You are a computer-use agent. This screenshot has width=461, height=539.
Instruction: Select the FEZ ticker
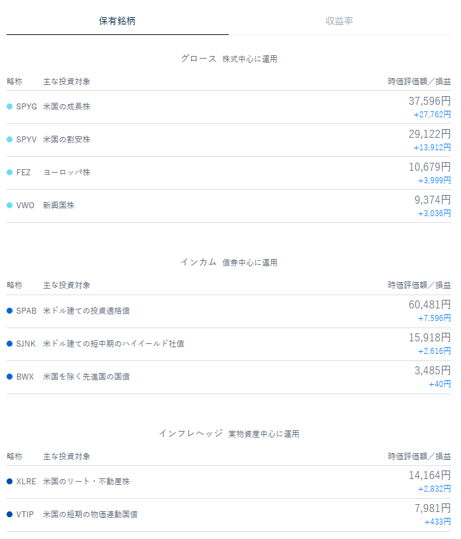(23, 173)
